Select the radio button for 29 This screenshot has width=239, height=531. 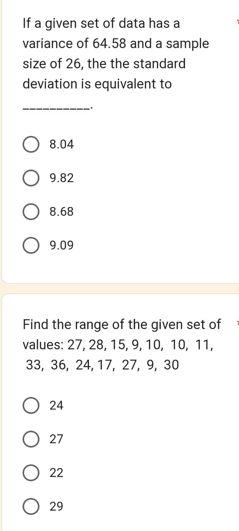tap(31, 507)
